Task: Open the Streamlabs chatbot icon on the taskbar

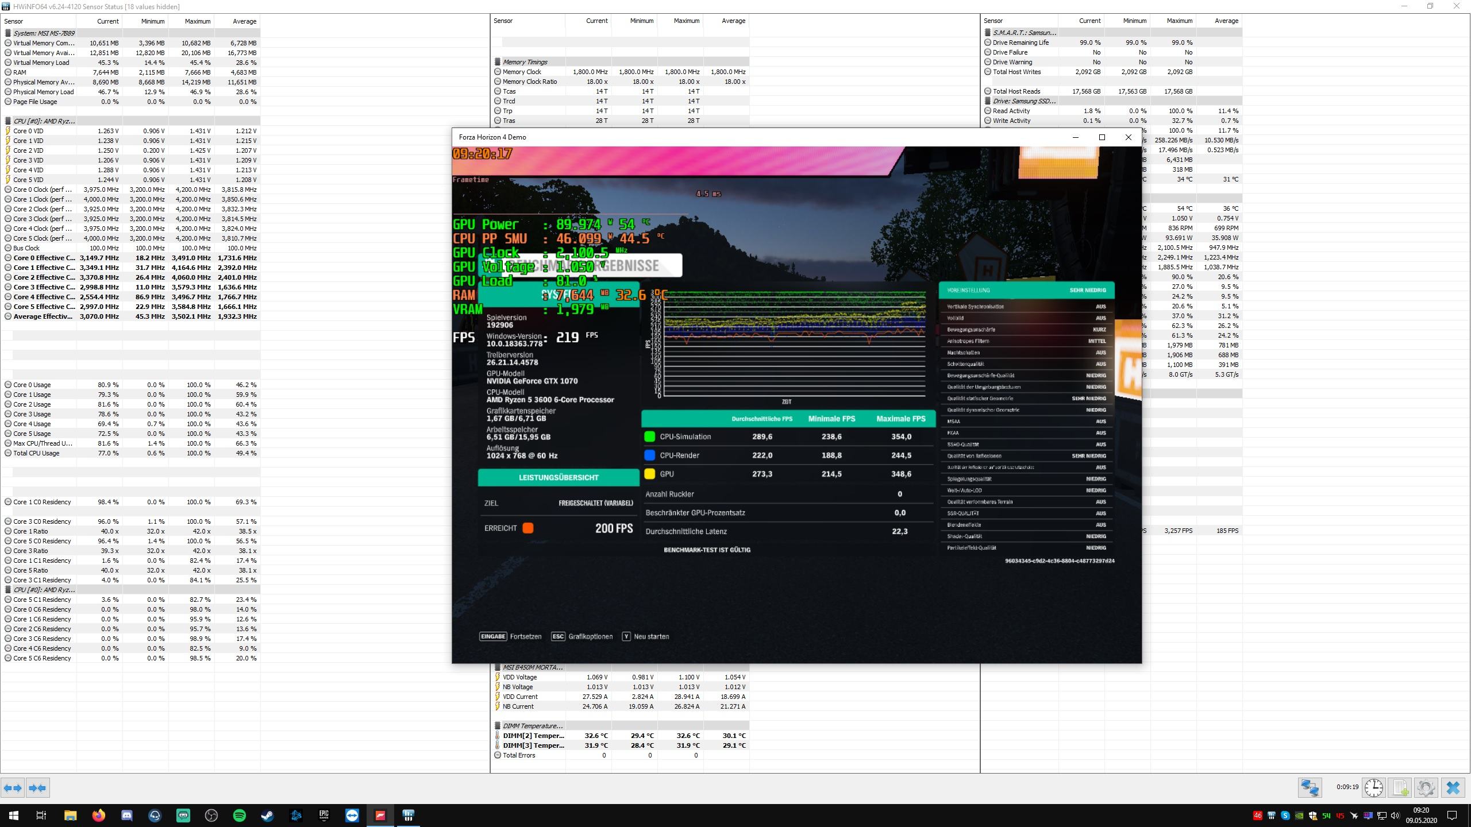Action: coord(183,816)
